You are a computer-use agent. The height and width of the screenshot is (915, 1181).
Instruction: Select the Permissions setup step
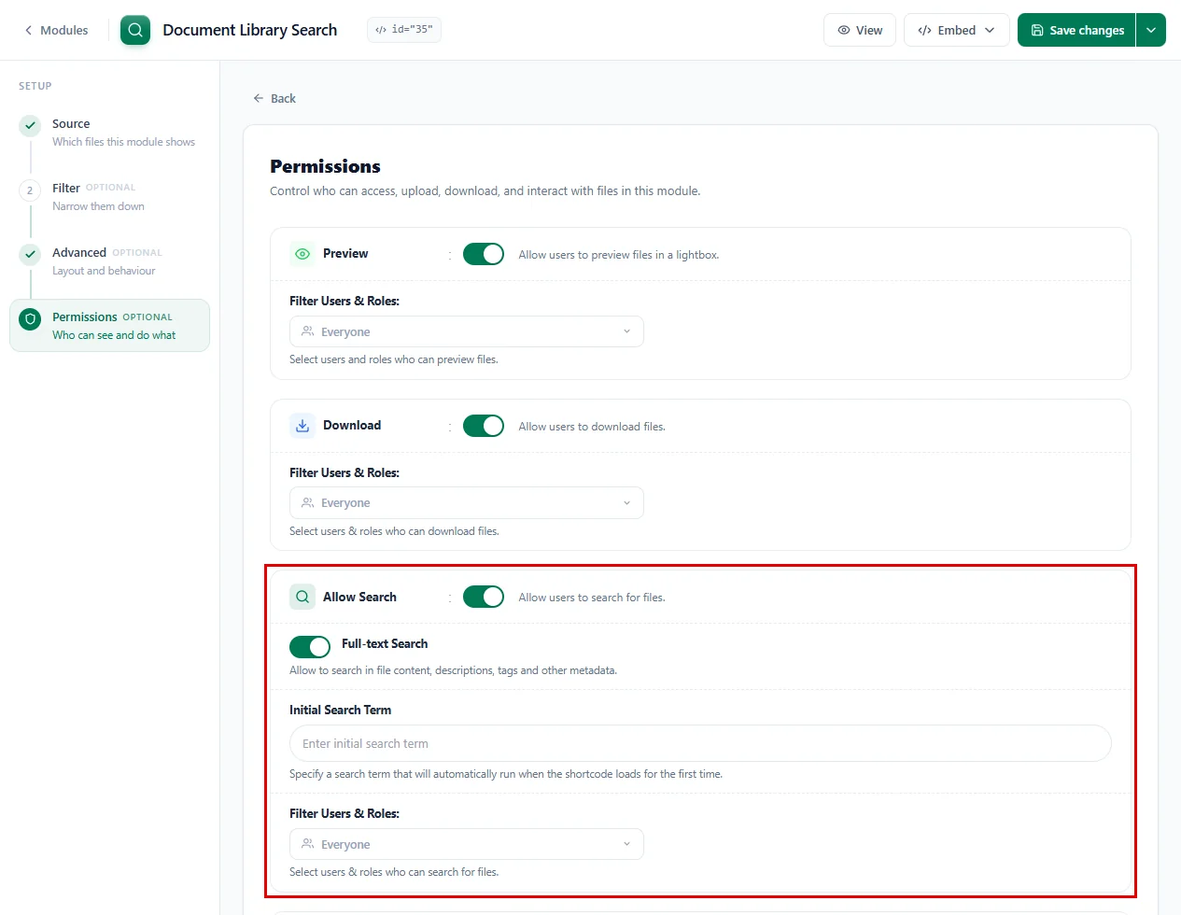point(110,326)
